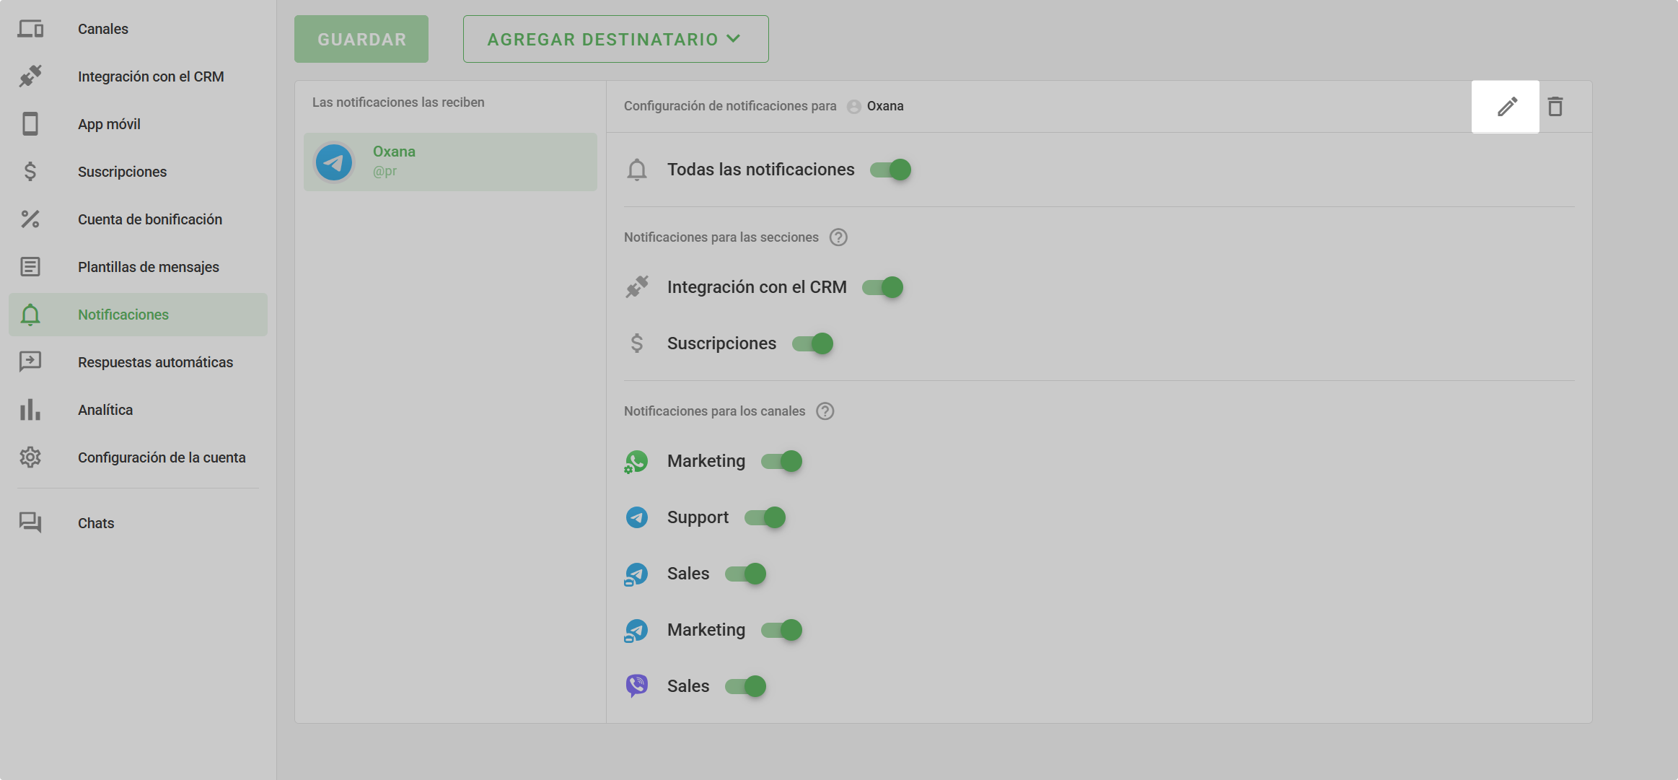The image size is (1678, 780).
Task: Open Cuenta de bonificación menu item
Action: click(x=138, y=219)
